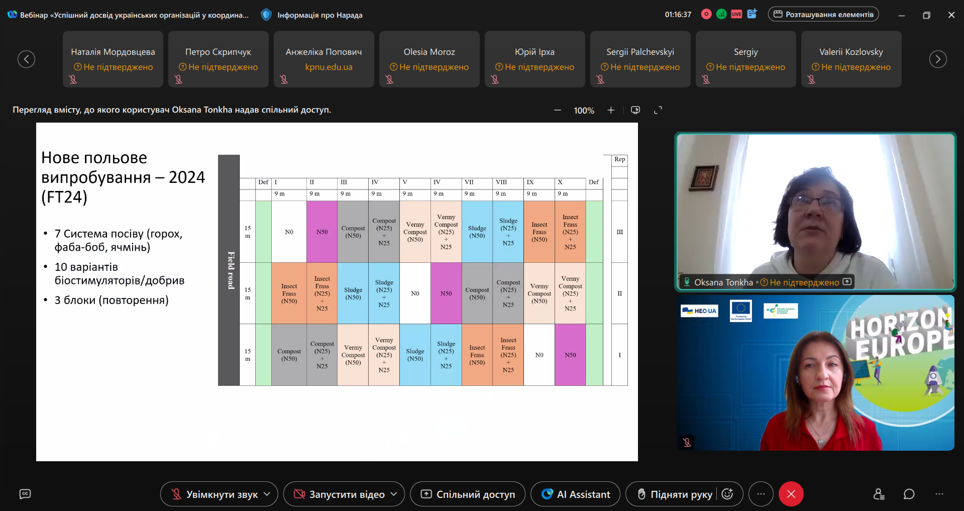Open reactions emoji icon beside Raise hand
964x511 pixels.
tap(727, 494)
